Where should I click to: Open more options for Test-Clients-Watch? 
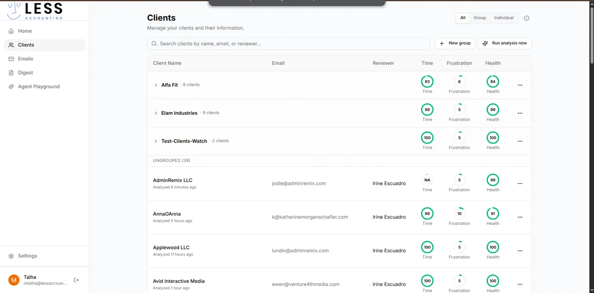coord(520,141)
